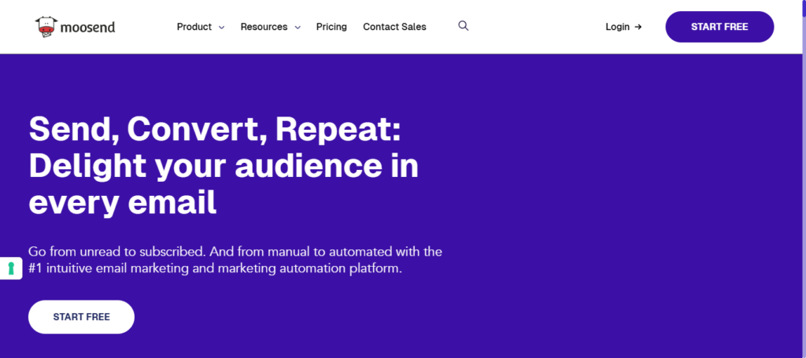Go to the Pricing page
The image size is (806, 358).
[x=331, y=27]
